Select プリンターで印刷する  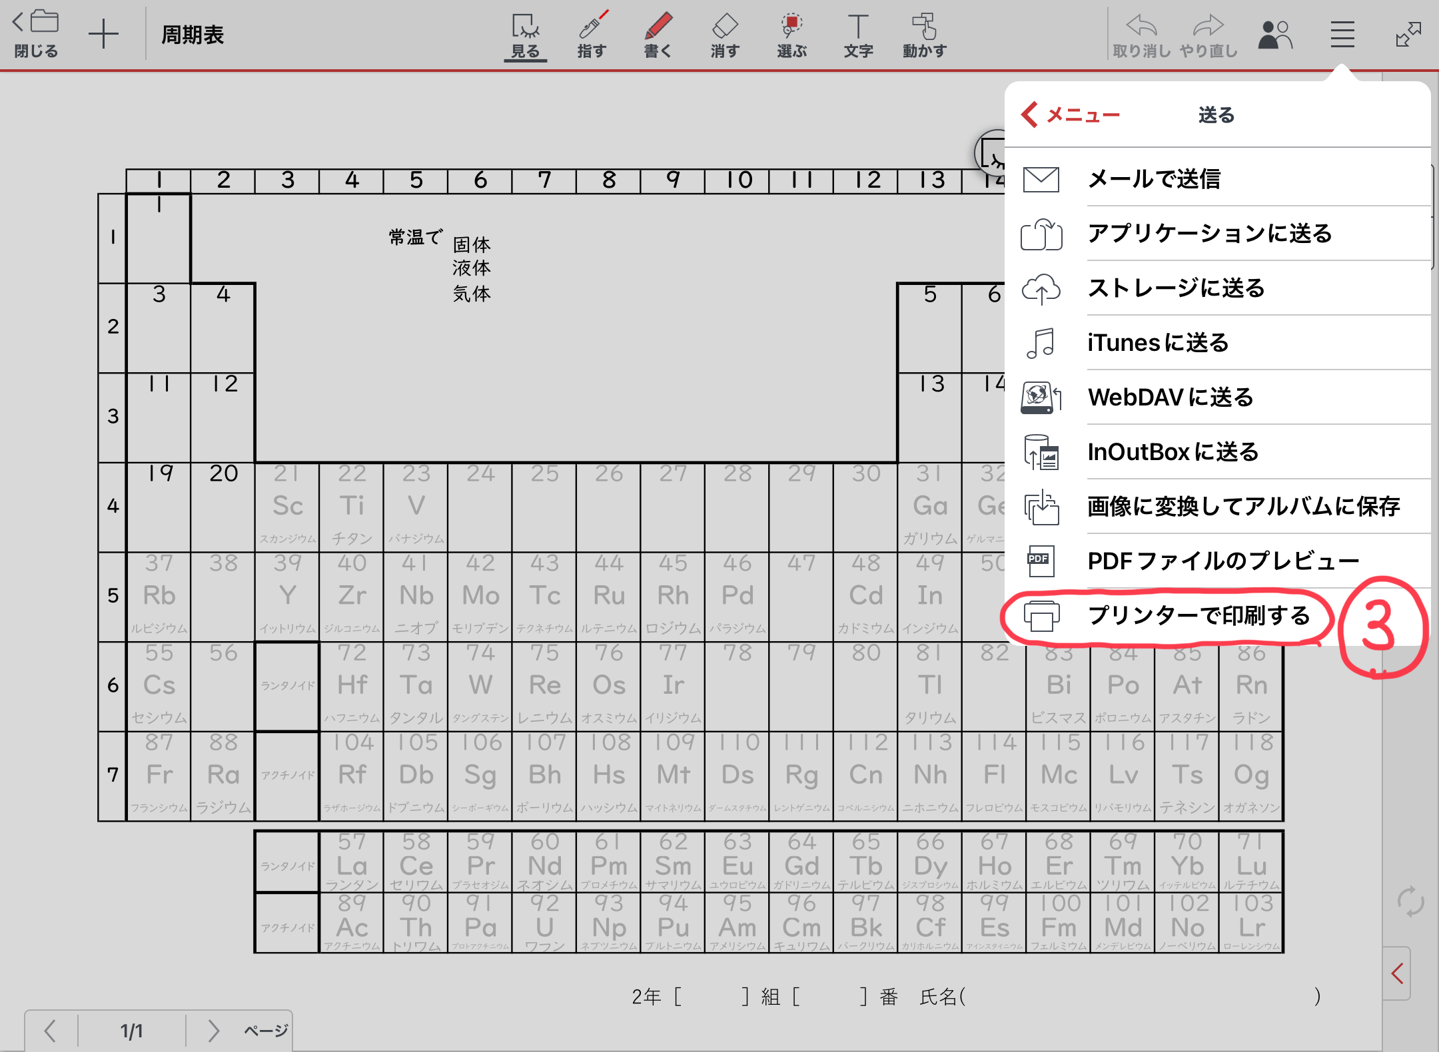pos(1199,615)
